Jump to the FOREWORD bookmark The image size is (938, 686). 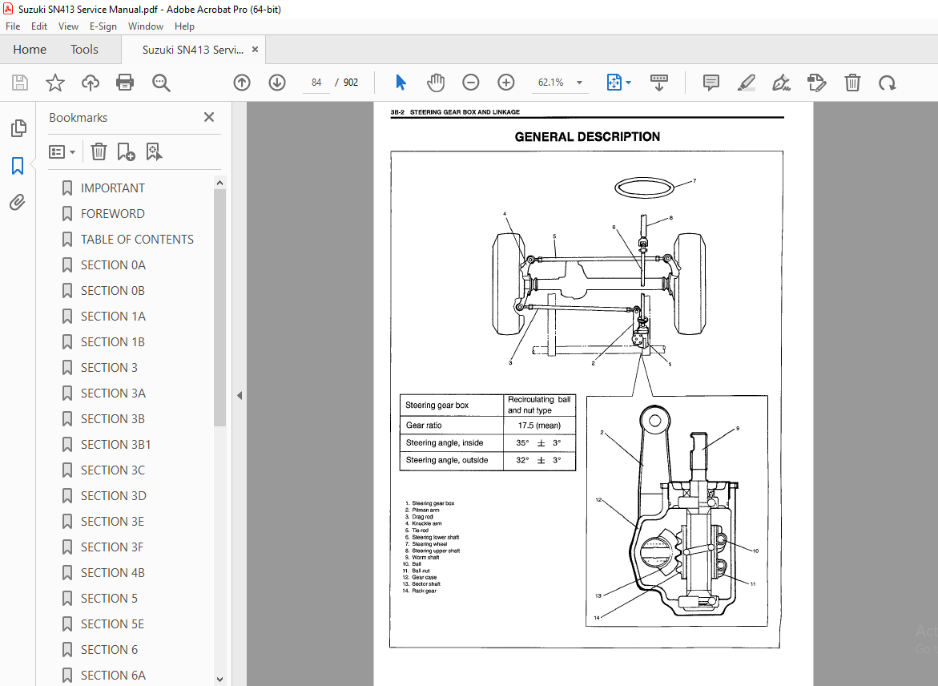[x=112, y=214]
